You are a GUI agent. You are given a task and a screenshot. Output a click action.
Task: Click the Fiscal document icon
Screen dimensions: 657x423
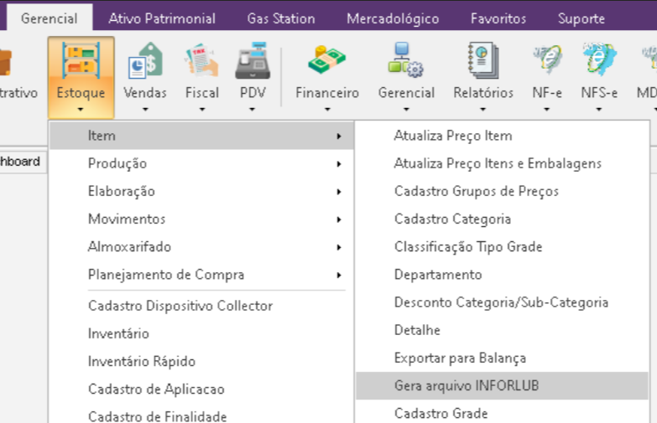201,62
